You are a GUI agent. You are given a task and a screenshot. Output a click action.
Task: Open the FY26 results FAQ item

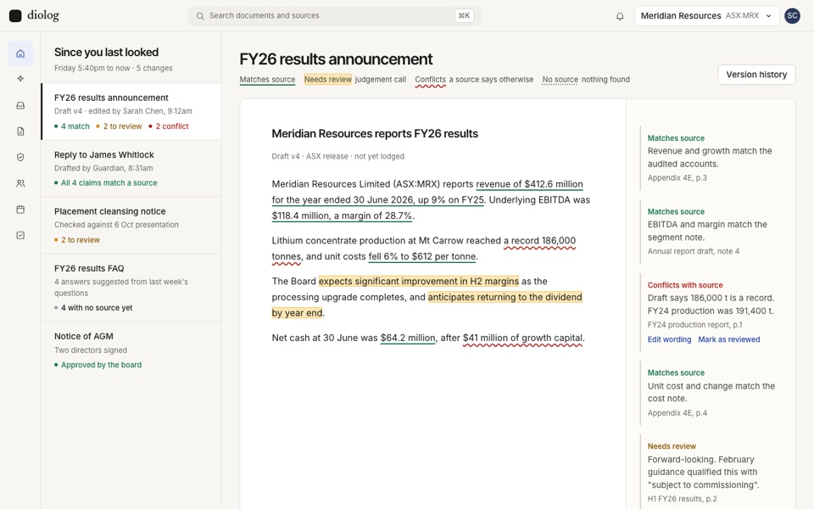click(x=131, y=288)
